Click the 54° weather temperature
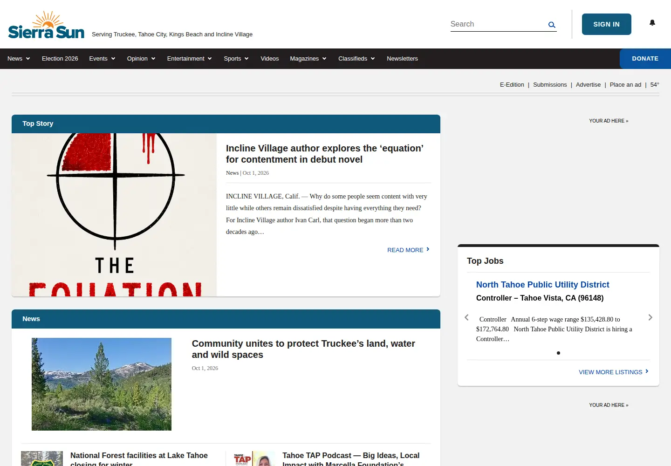 [x=655, y=85]
